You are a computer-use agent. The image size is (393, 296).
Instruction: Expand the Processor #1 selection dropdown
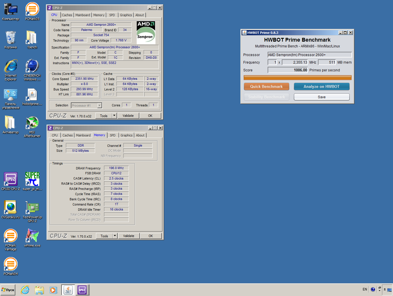99,106
